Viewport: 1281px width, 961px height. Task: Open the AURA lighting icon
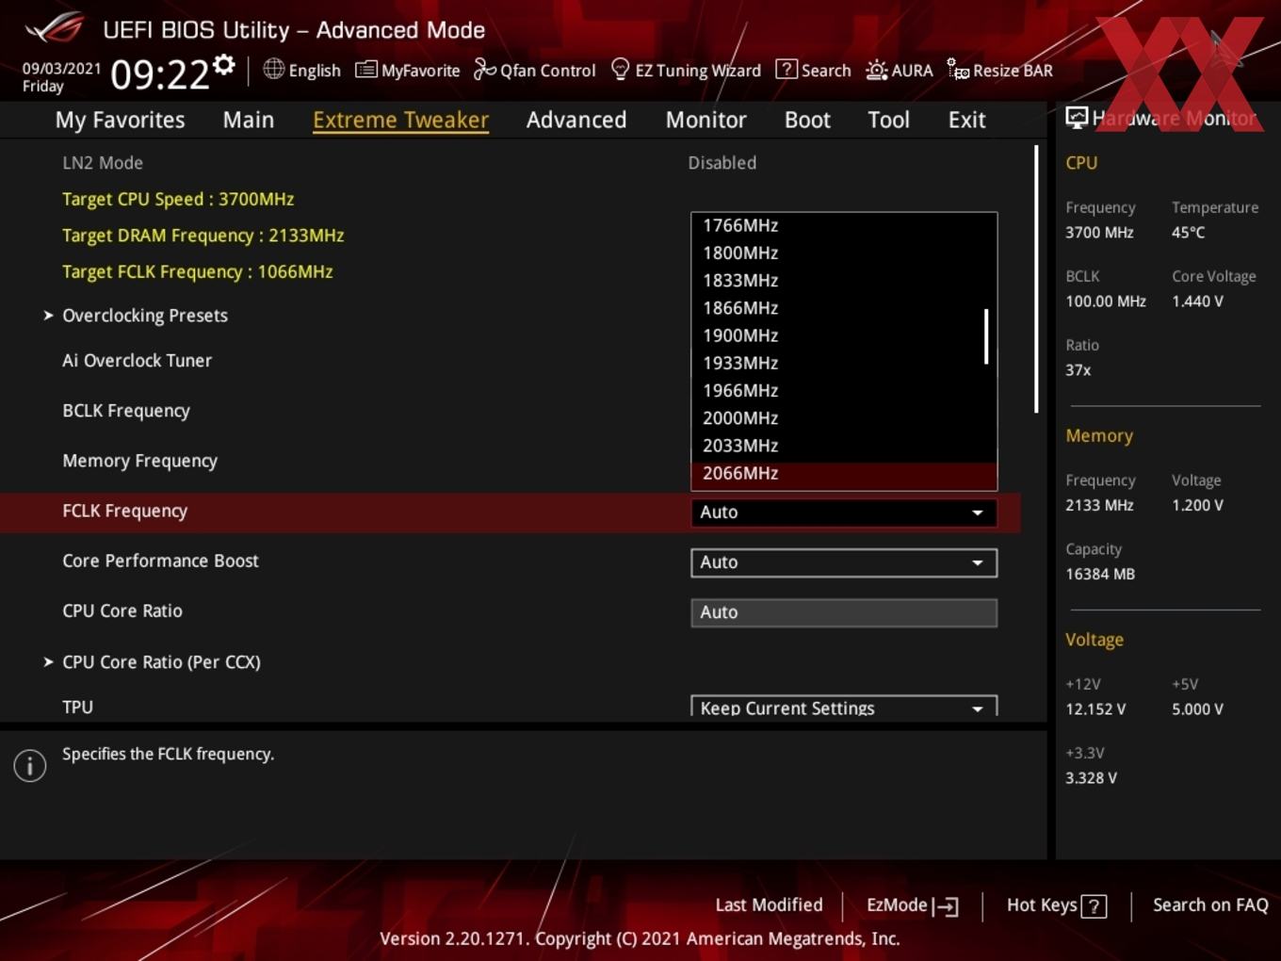tap(877, 70)
